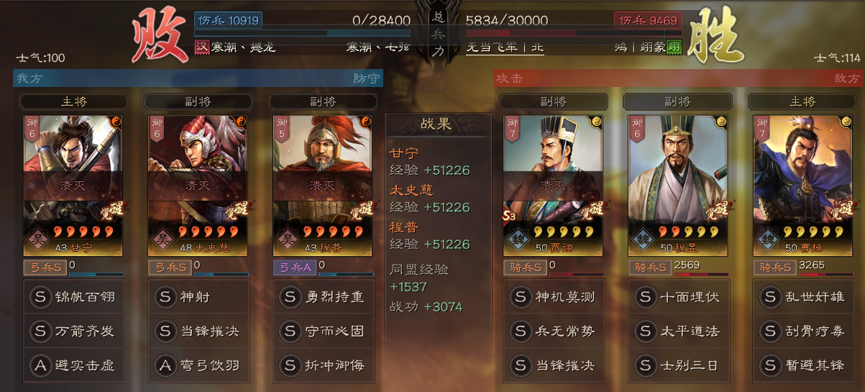Select the 我方 defender side tab
The height and width of the screenshot is (392, 865).
198,78
